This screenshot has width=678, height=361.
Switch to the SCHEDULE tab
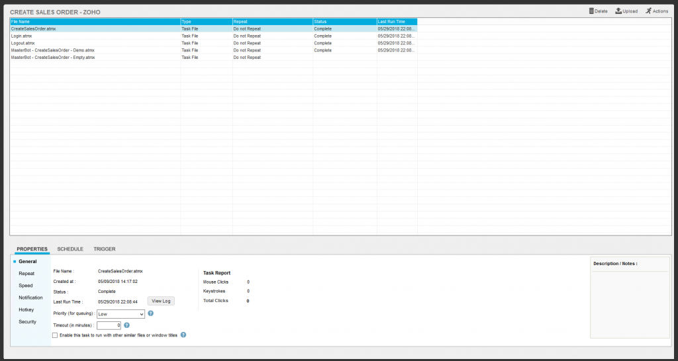pyautogui.click(x=70, y=249)
